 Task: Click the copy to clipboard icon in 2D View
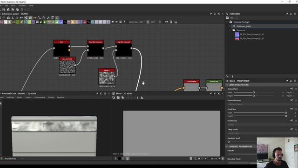click(x=123, y=98)
